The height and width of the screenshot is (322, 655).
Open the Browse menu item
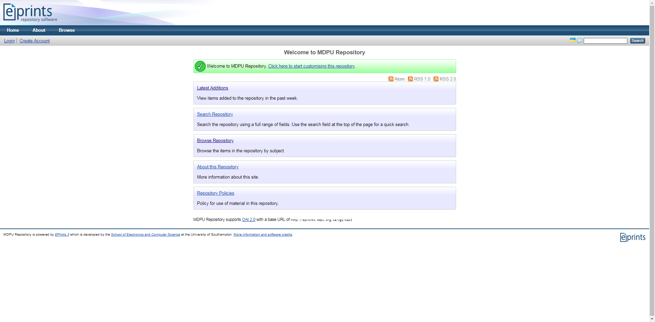pos(67,30)
